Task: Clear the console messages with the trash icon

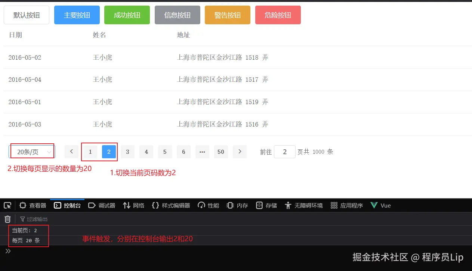Action: pos(7,219)
